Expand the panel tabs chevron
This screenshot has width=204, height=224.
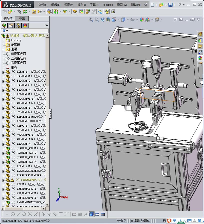point(46,26)
